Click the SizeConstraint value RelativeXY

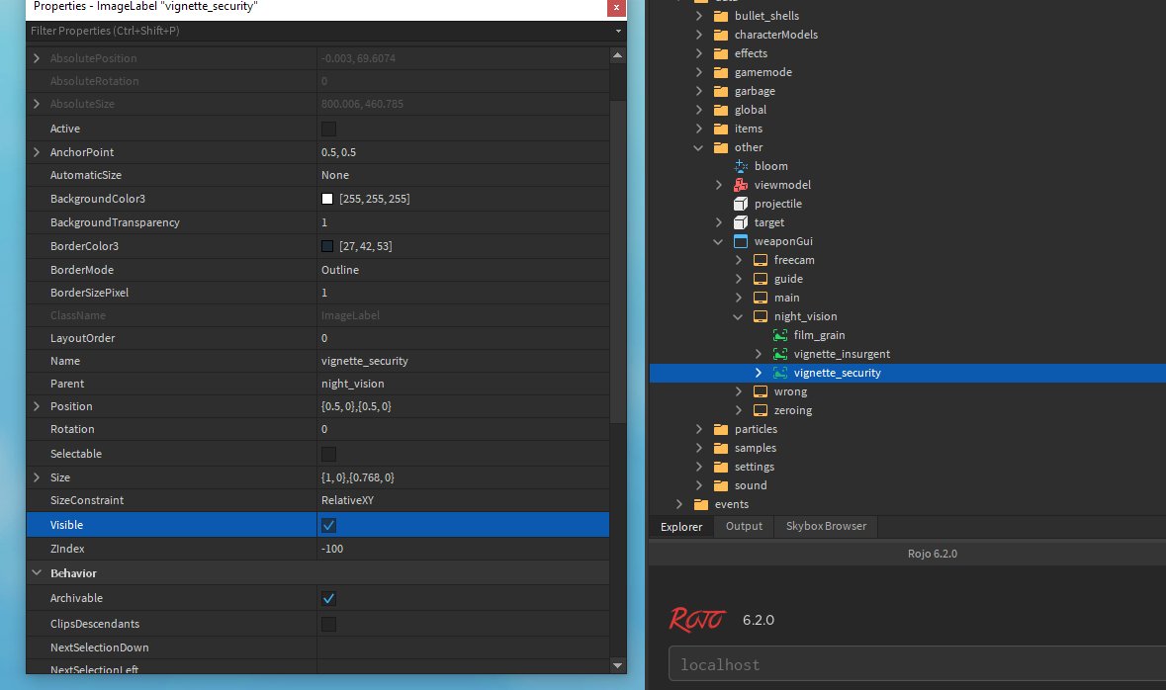347,500
